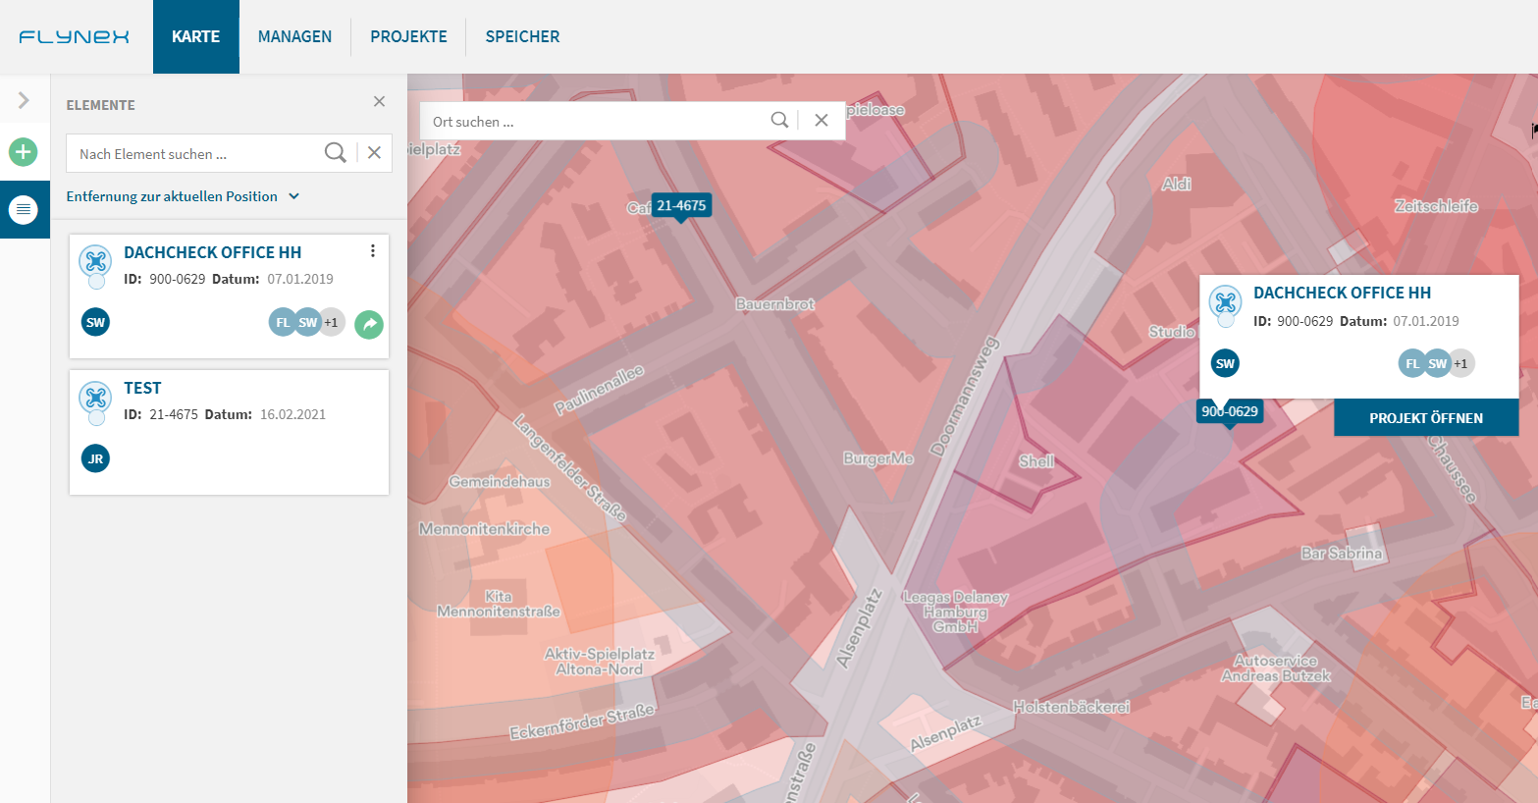Go to the SPEICHER tab
The width and height of the screenshot is (1538, 803).
pos(522,36)
